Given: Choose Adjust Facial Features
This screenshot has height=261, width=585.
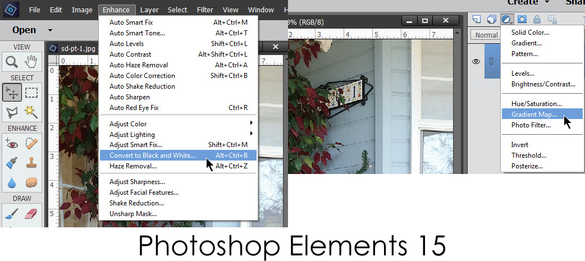Looking at the screenshot, I should tap(179, 193).
